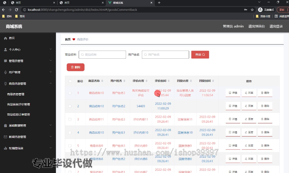Sort table by 评价时间 column arrows
The width and height of the screenshot is (289, 173).
[169, 81]
